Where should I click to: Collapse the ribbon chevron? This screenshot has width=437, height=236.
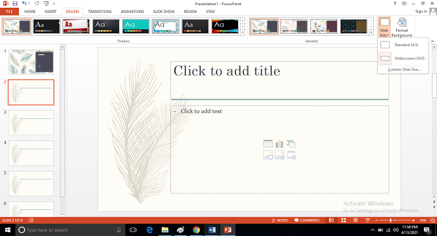tap(432, 41)
